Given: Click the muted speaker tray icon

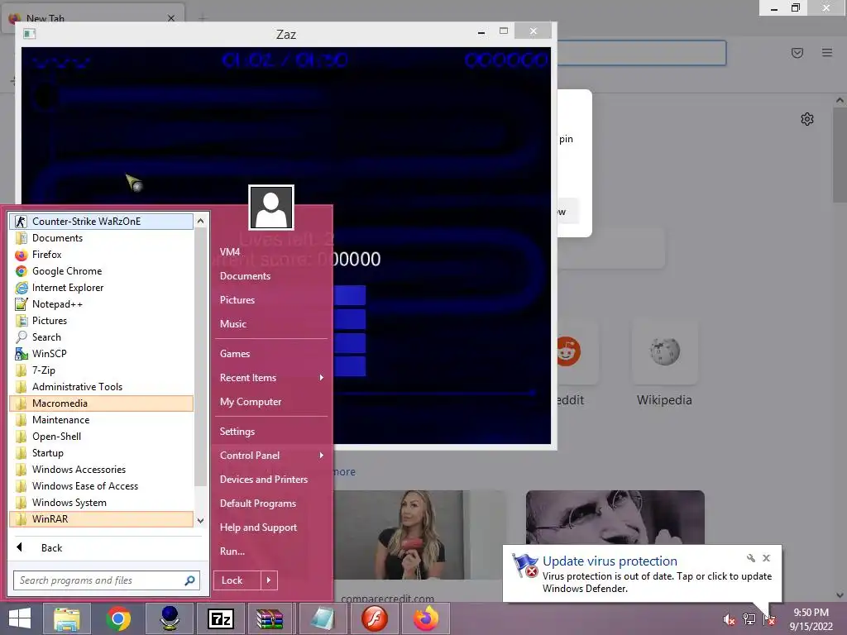Looking at the screenshot, I should pyautogui.click(x=730, y=619).
